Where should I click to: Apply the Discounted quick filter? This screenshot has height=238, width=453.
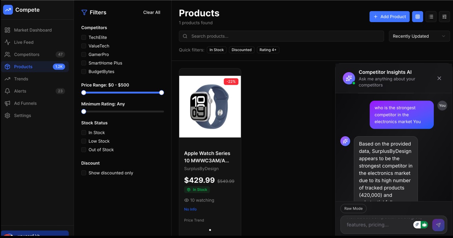pos(242,50)
